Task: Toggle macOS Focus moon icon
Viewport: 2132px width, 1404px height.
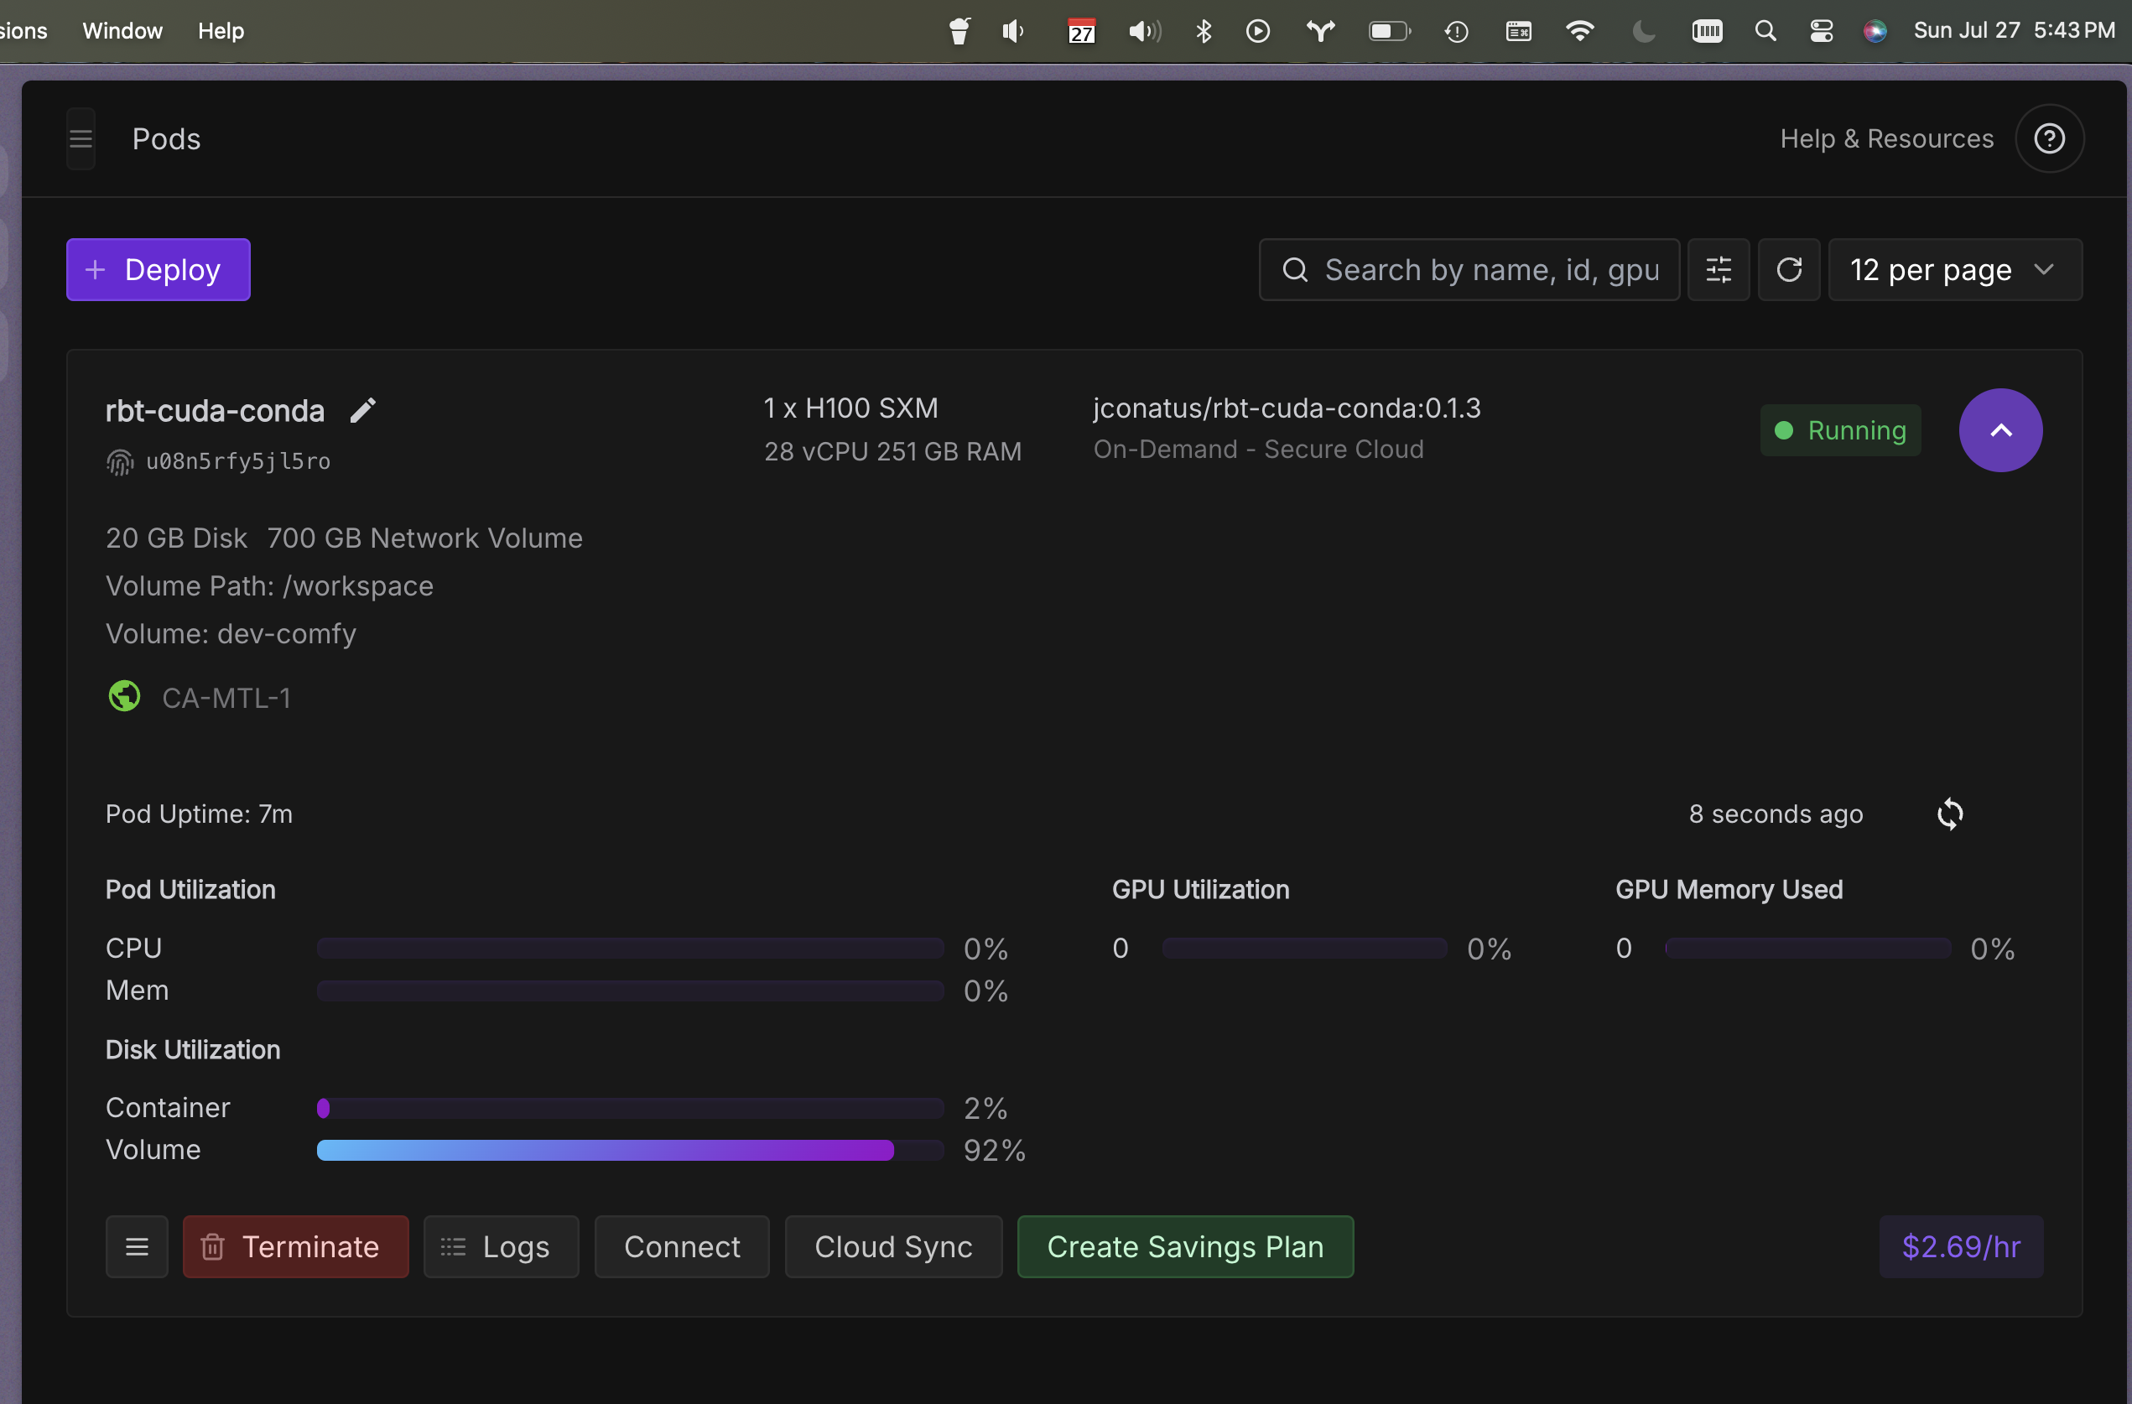Action: (x=1642, y=31)
